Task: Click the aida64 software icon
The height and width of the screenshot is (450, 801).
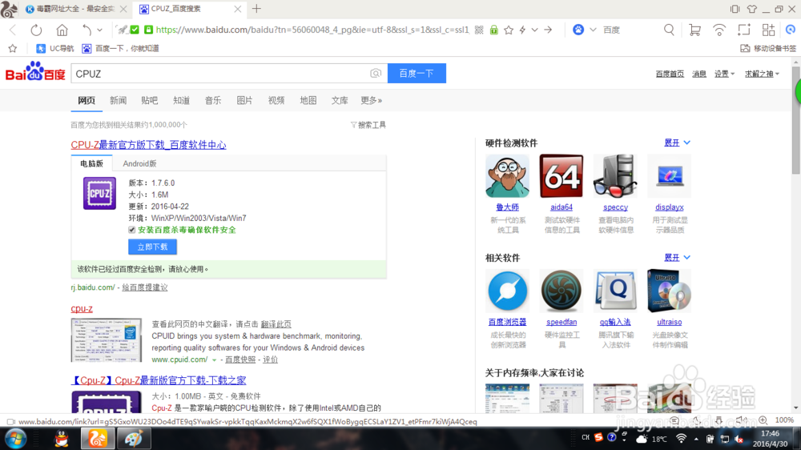Action: [561, 176]
